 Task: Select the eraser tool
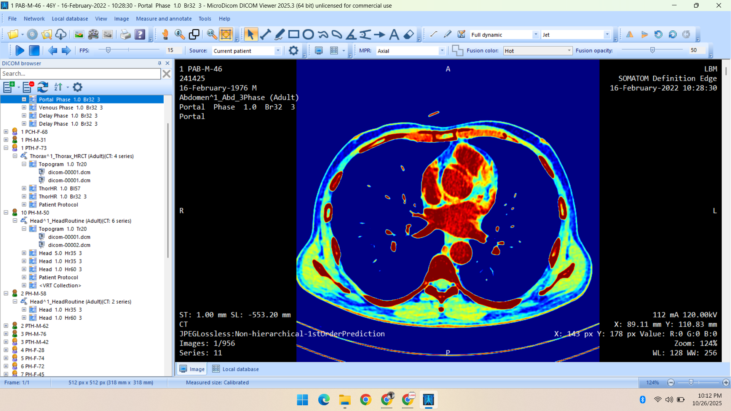pos(409,35)
